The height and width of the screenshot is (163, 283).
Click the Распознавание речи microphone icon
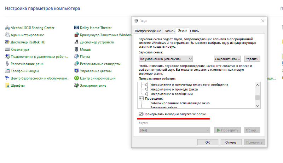(7, 64)
